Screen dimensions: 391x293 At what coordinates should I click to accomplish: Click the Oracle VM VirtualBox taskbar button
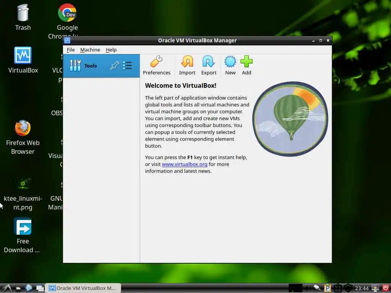83,288
